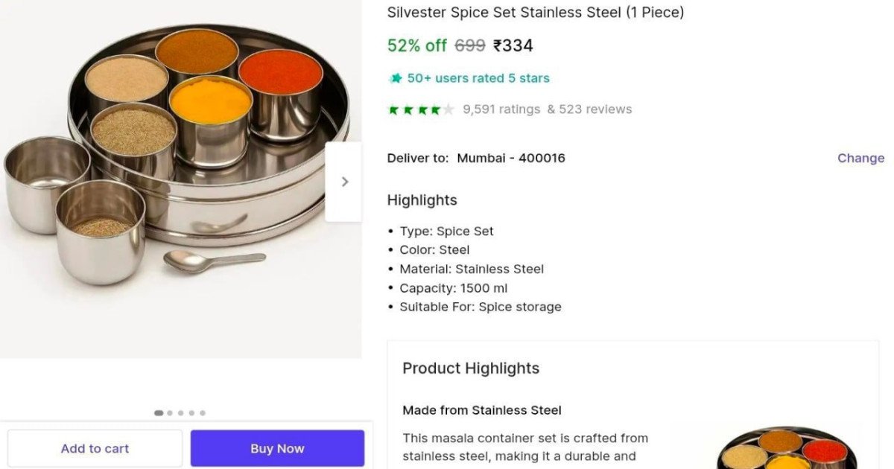Select the fourth image carousel dot

click(191, 412)
